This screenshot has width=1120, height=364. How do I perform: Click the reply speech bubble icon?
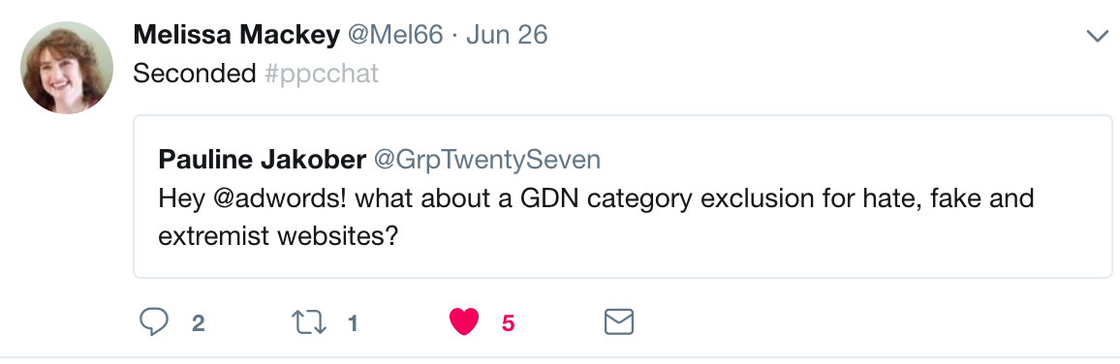coord(153,322)
